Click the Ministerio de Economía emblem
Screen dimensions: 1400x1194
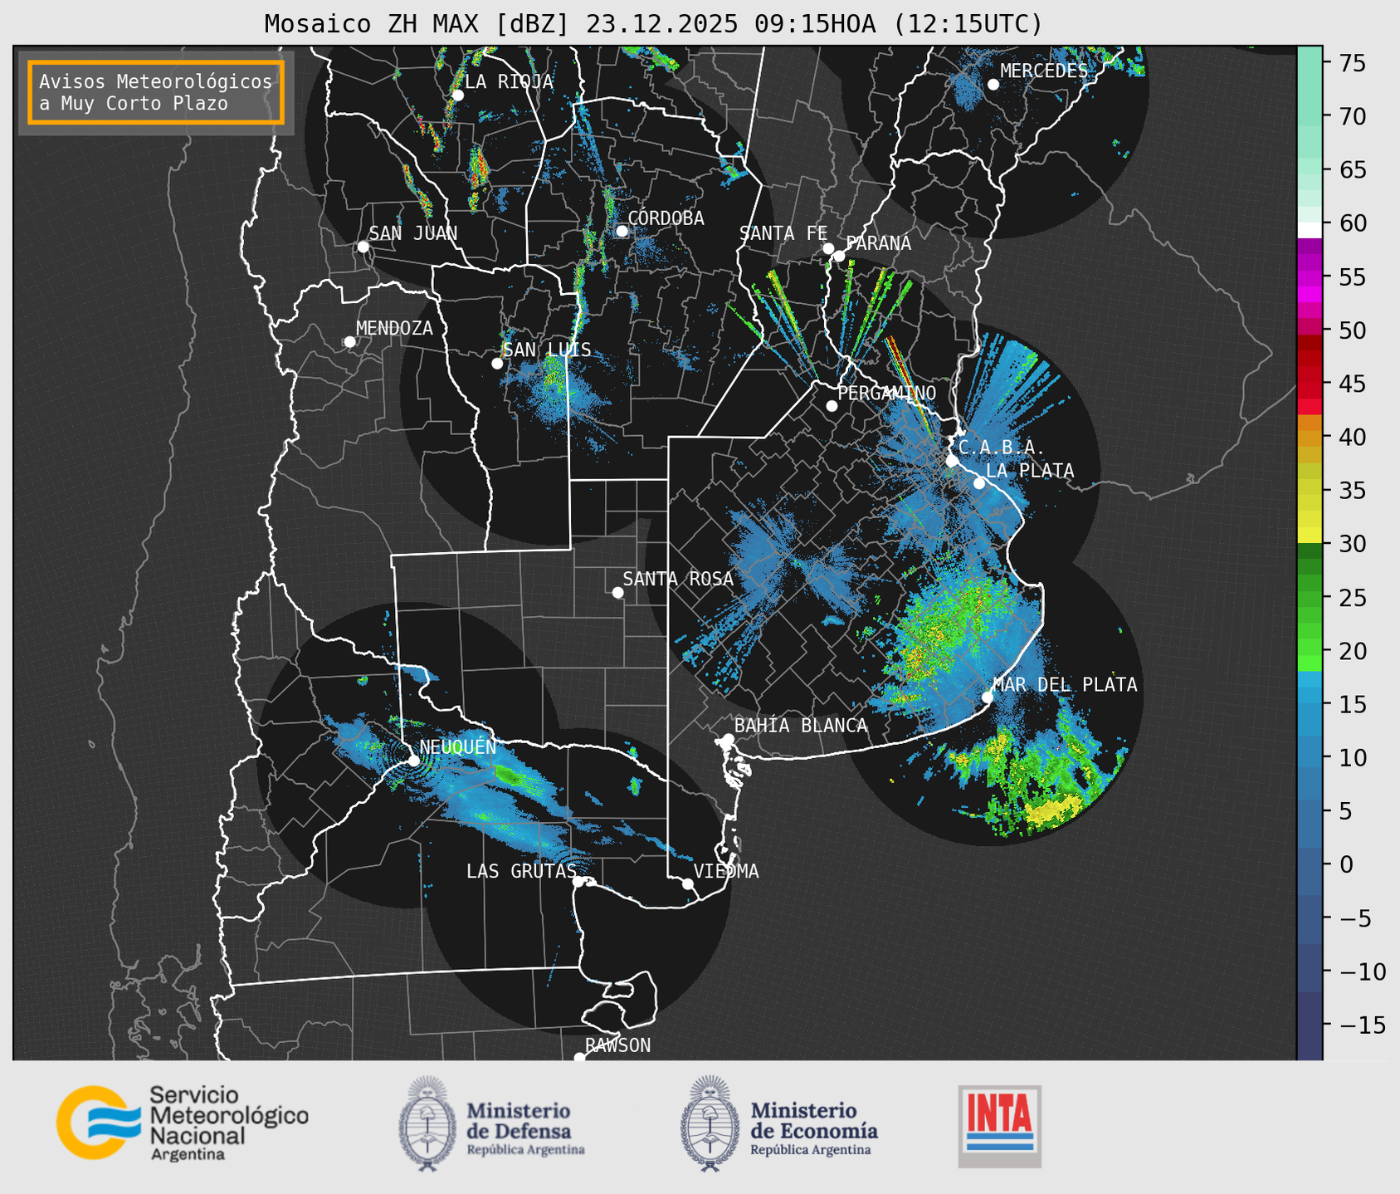710,1123
